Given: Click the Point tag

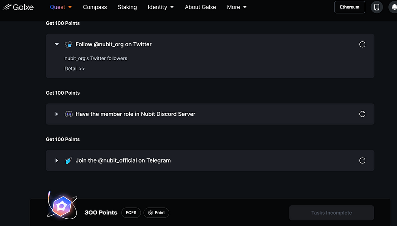Looking at the screenshot, I should (156, 212).
